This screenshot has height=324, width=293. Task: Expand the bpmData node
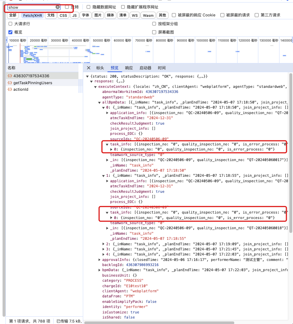point(99,270)
